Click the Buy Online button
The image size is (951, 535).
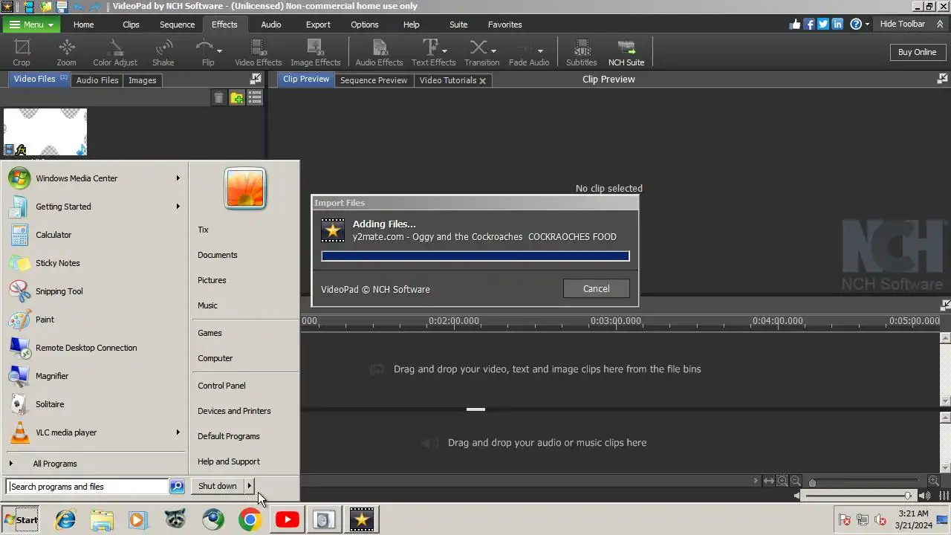click(x=917, y=52)
